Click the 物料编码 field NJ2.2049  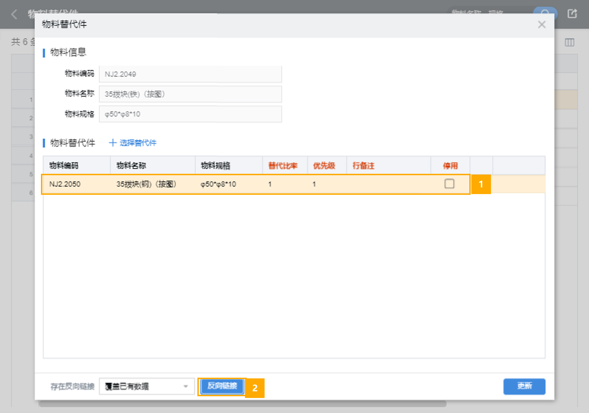pyautogui.click(x=190, y=74)
